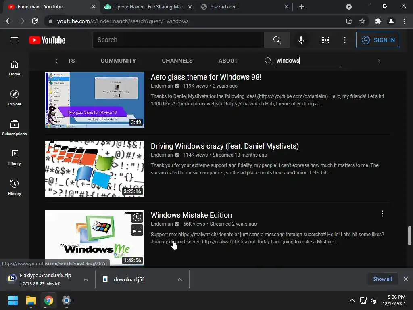Image resolution: width=413 pixels, height=310 pixels.
Task: Open Aero glass theme video thumbnail
Action: click(x=95, y=100)
